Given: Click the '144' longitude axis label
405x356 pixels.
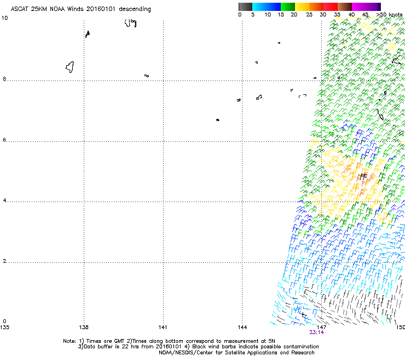Looking at the screenshot, I should 242,328.
